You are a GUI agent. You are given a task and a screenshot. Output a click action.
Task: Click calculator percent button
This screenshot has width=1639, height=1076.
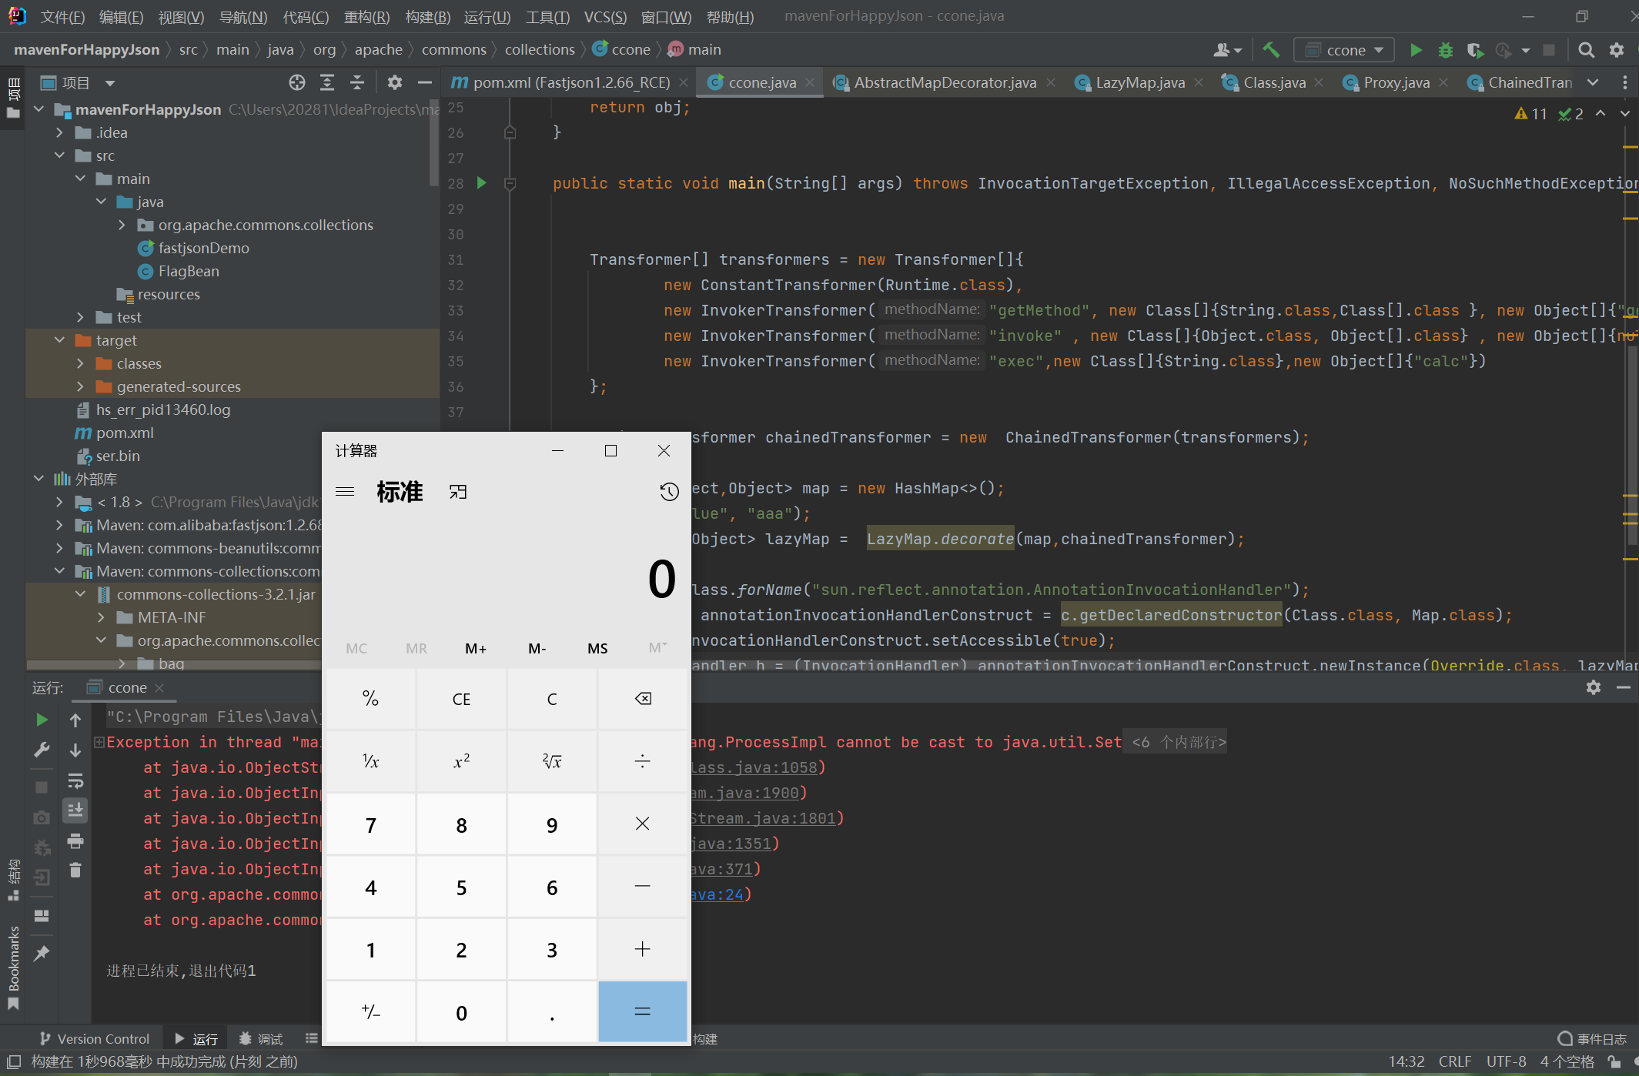371,699
